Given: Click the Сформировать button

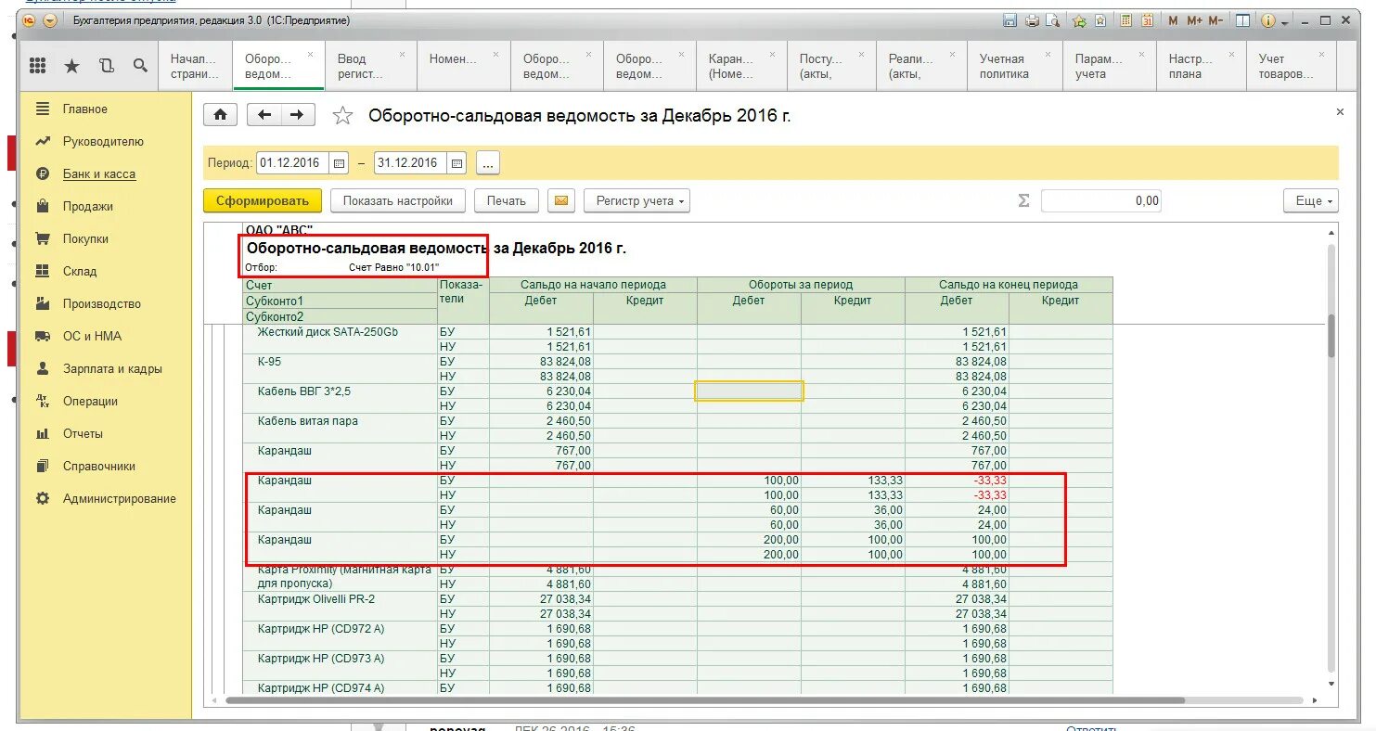Looking at the screenshot, I should [263, 200].
